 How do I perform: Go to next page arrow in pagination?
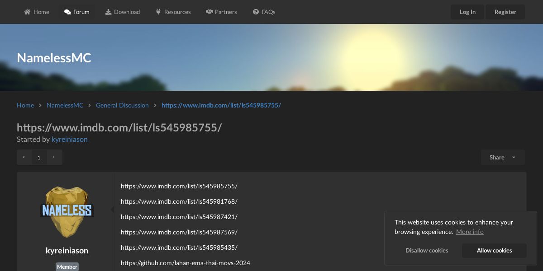[54, 157]
